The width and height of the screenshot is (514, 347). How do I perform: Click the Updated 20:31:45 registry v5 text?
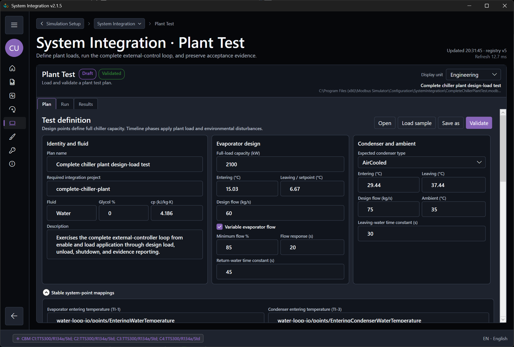click(x=477, y=51)
